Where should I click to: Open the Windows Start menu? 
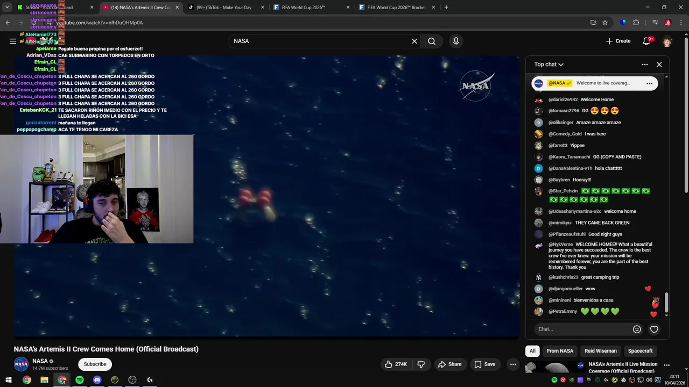[x=9, y=380]
